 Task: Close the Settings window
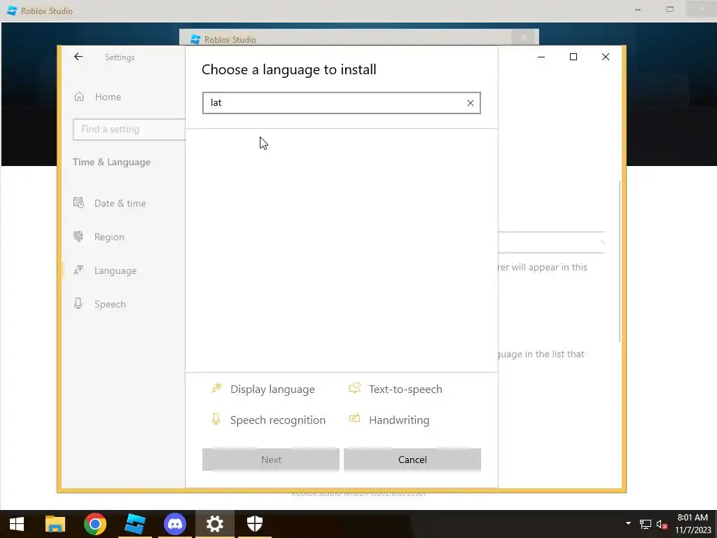coord(606,57)
